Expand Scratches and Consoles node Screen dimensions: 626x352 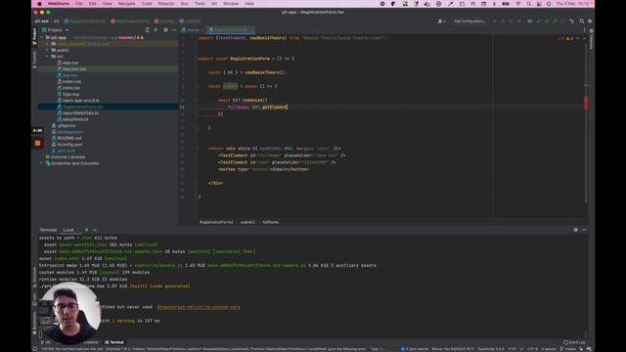pos(41,163)
